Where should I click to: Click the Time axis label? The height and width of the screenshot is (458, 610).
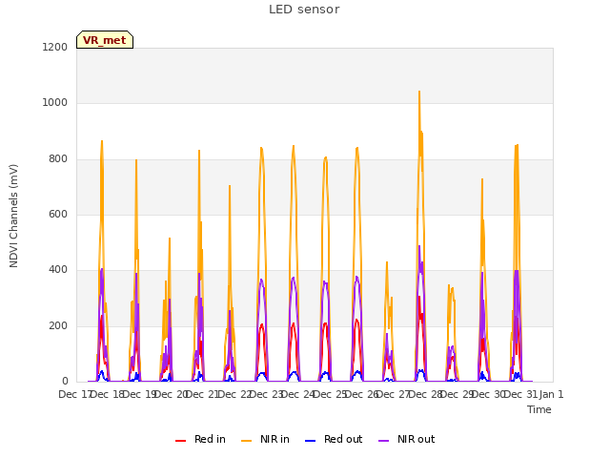[x=539, y=409]
